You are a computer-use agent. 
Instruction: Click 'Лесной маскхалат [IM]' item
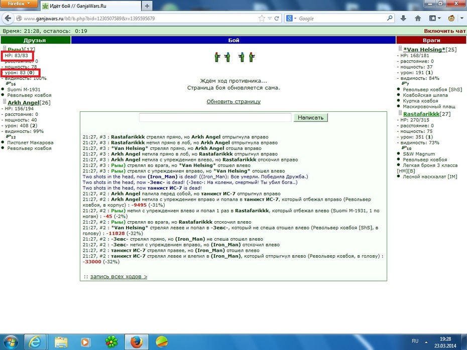pyautogui.click(x=430, y=177)
